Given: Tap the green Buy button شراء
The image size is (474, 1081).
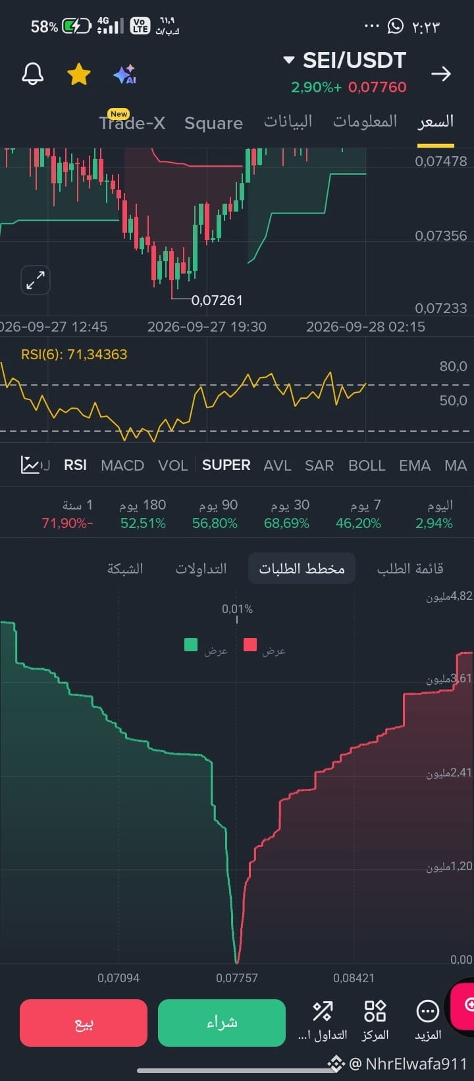Looking at the screenshot, I should point(222,1022).
